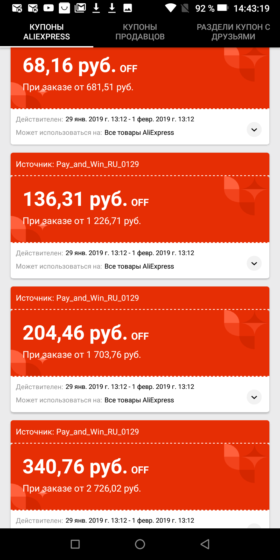Tap the battery indicator icon

[x=222, y=8]
